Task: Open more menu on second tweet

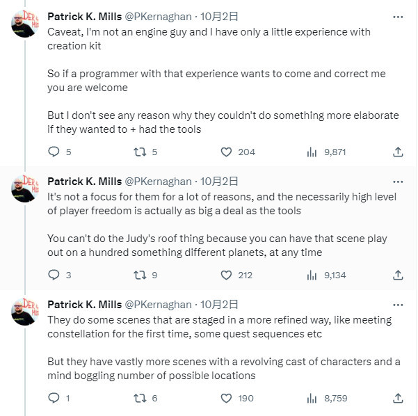Action: tap(398, 182)
